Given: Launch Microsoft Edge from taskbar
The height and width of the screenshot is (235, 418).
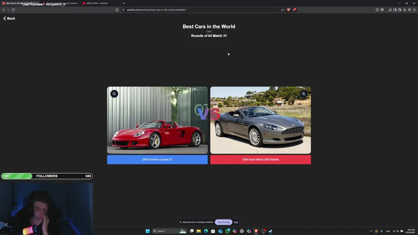Looking at the screenshot, I should [x=206, y=231].
